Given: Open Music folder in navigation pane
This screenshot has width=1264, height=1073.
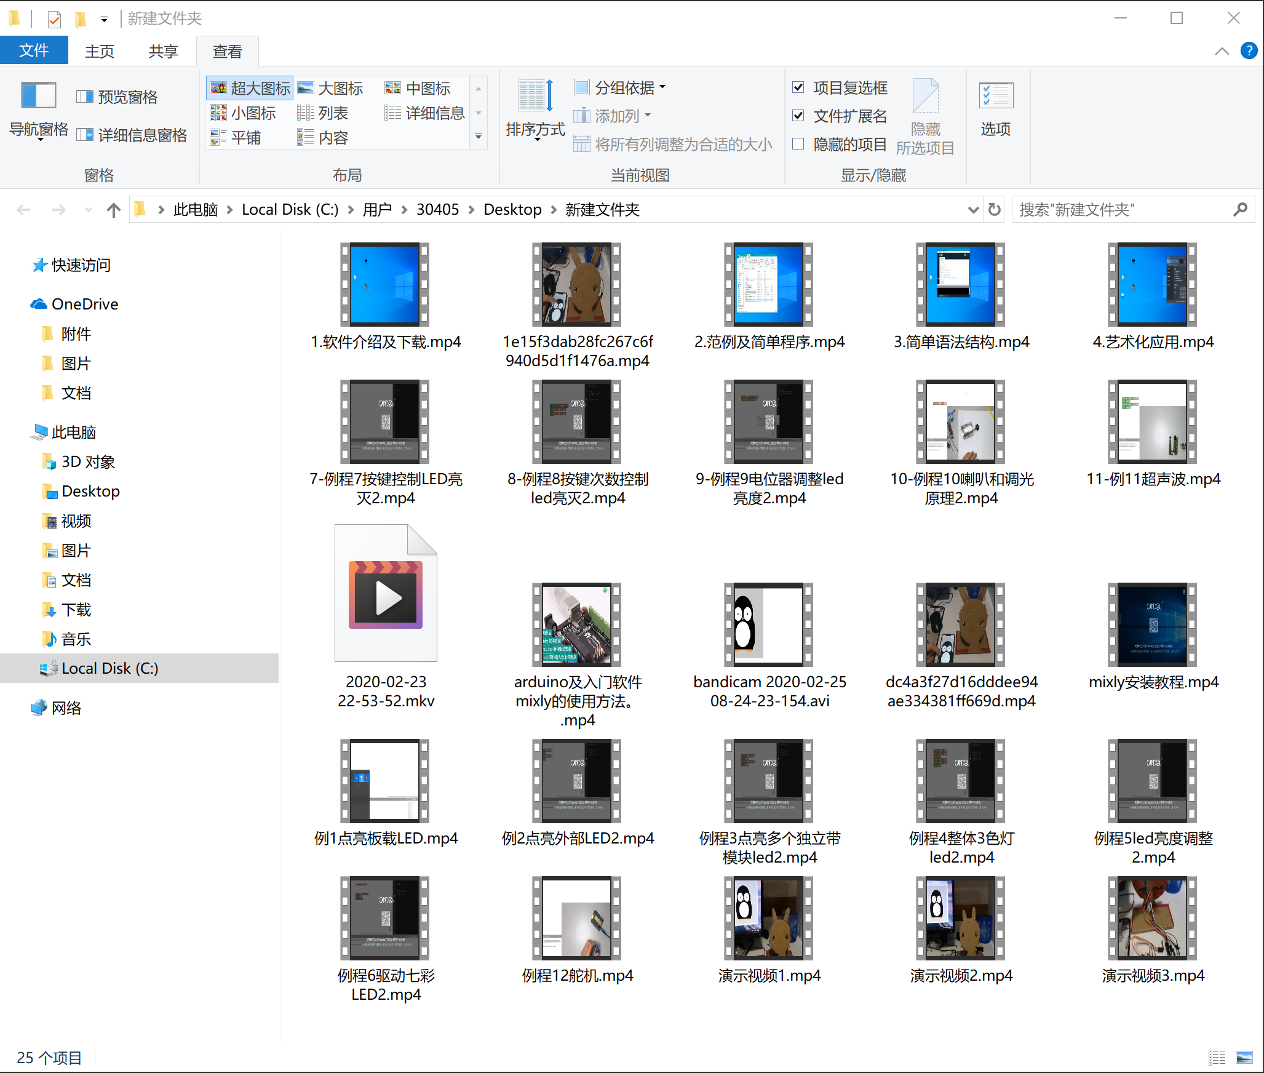Looking at the screenshot, I should click(66, 639).
